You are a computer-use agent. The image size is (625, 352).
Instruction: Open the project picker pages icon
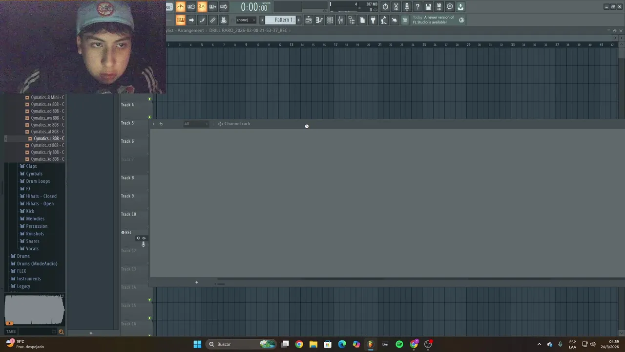[362, 20]
